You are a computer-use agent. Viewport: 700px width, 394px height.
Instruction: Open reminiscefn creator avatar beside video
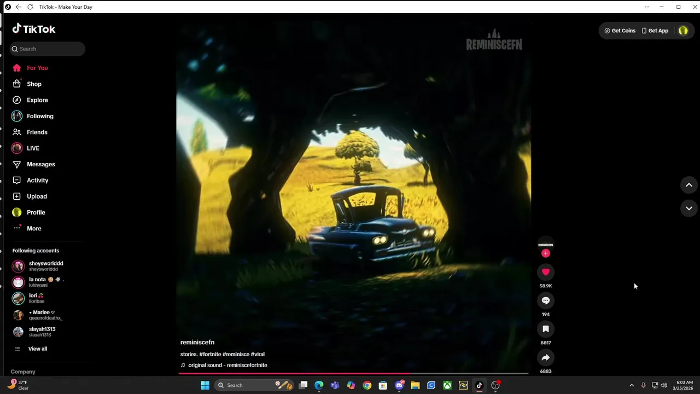point(545,245)
